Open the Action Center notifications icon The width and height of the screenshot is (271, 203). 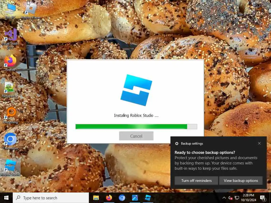263,198
